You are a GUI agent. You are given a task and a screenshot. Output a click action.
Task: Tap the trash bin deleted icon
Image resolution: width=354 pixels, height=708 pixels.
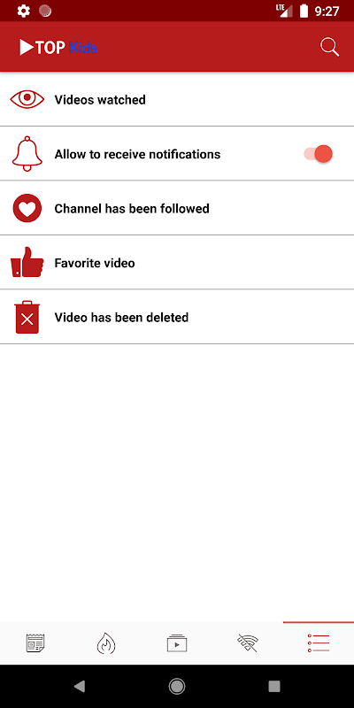27,317
